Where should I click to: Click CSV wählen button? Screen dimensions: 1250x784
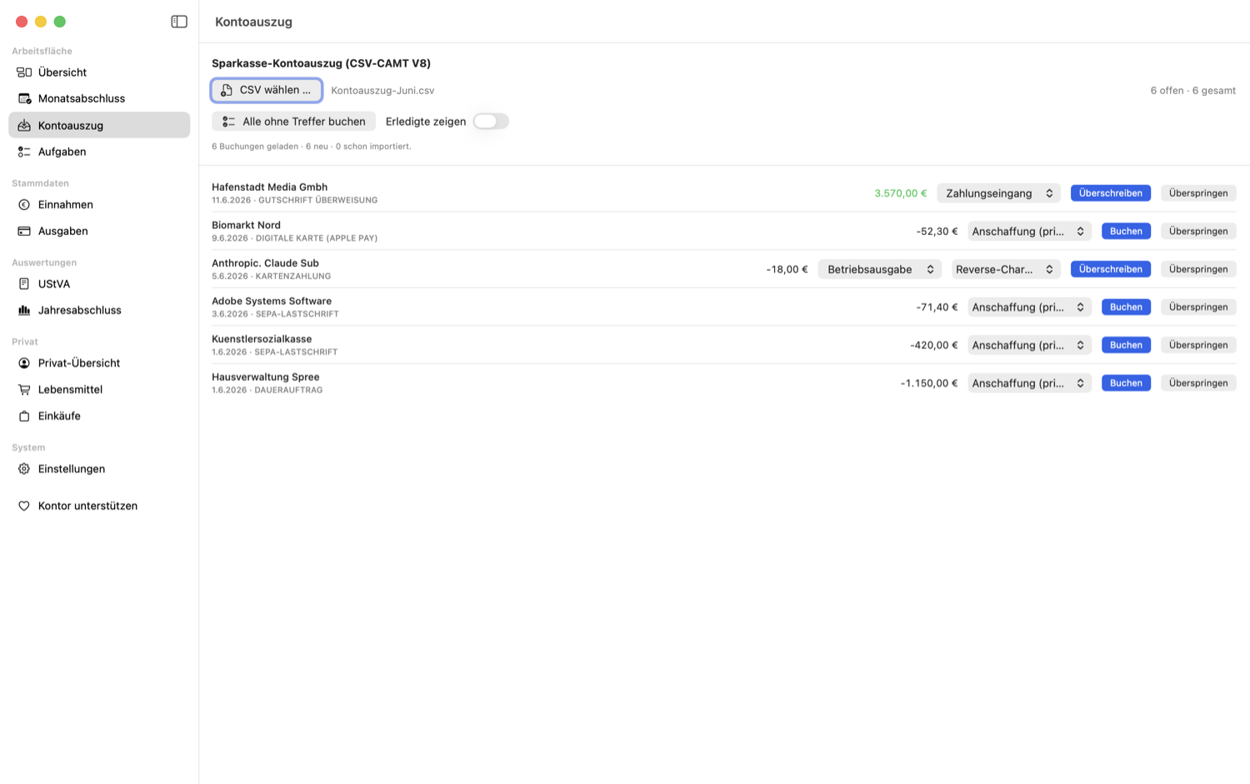[267, 90]
